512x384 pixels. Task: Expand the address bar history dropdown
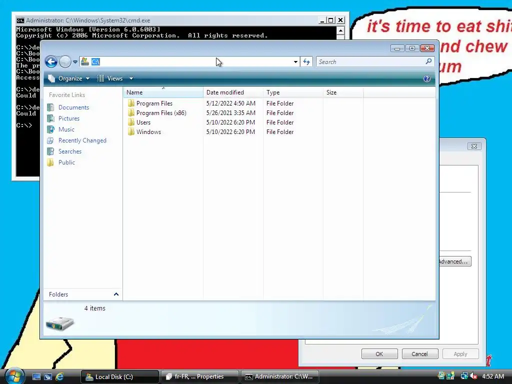pos(295,61)
